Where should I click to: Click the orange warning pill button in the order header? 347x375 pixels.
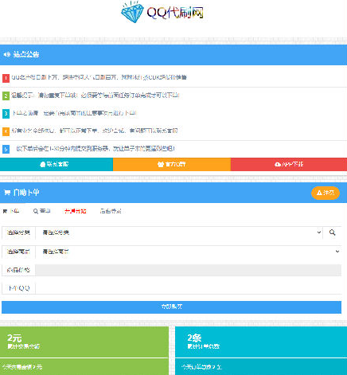click(326, 193)
